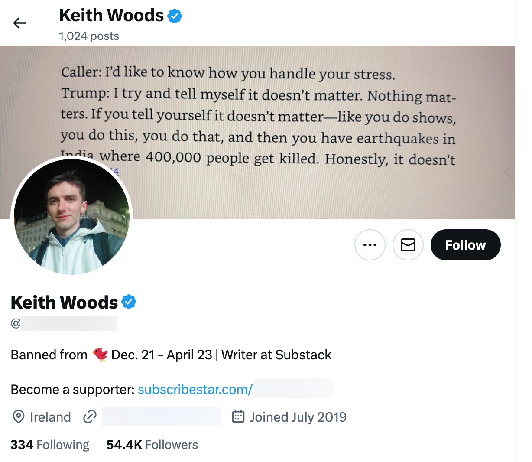532x462 pixels.
Task: Open direct message via envelope icon
Action: coord(408,245)
